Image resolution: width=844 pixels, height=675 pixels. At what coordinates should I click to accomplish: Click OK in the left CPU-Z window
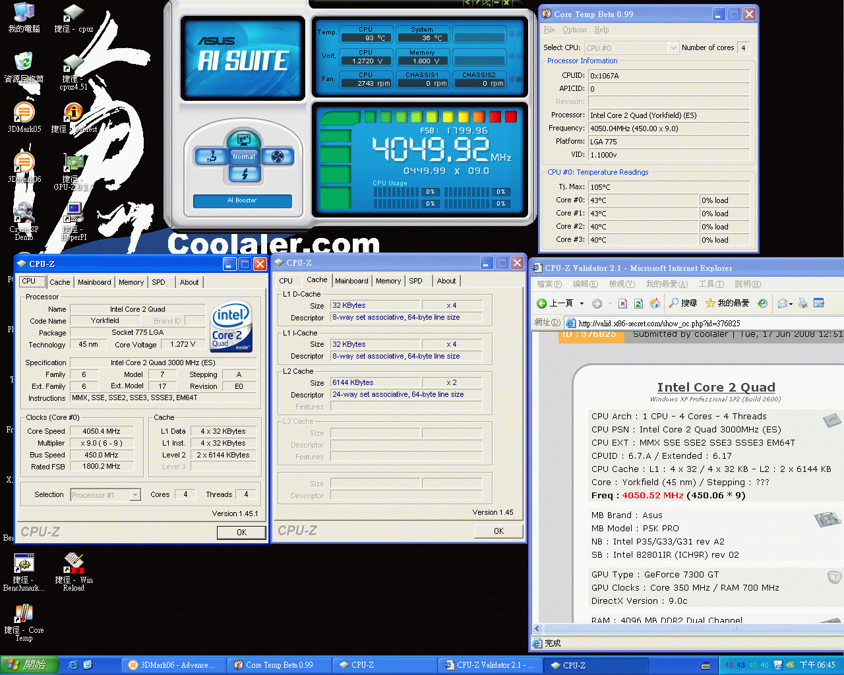241,533
